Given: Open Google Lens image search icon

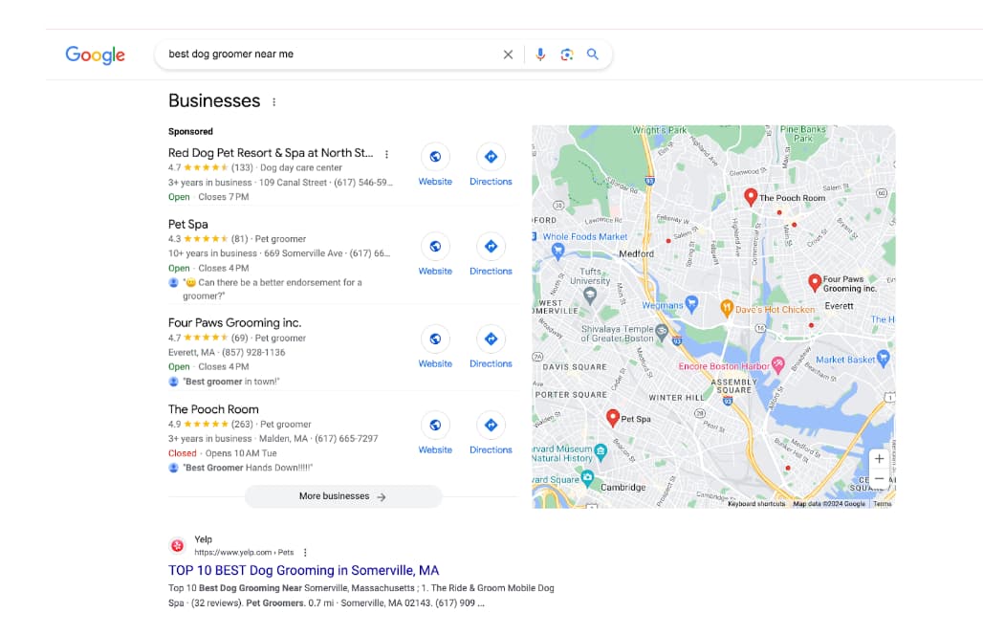Looking at the screenshot, I should pyautogui.click(x=567, y=55).
